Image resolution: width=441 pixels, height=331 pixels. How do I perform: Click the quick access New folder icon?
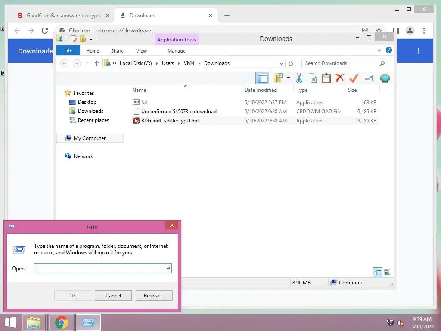point(83,39)
